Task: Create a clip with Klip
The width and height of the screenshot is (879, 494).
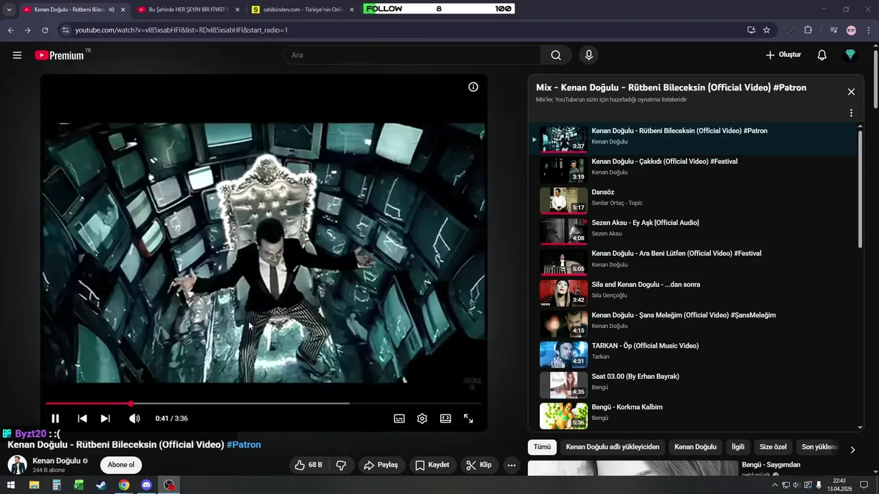Action: point(479,465)
